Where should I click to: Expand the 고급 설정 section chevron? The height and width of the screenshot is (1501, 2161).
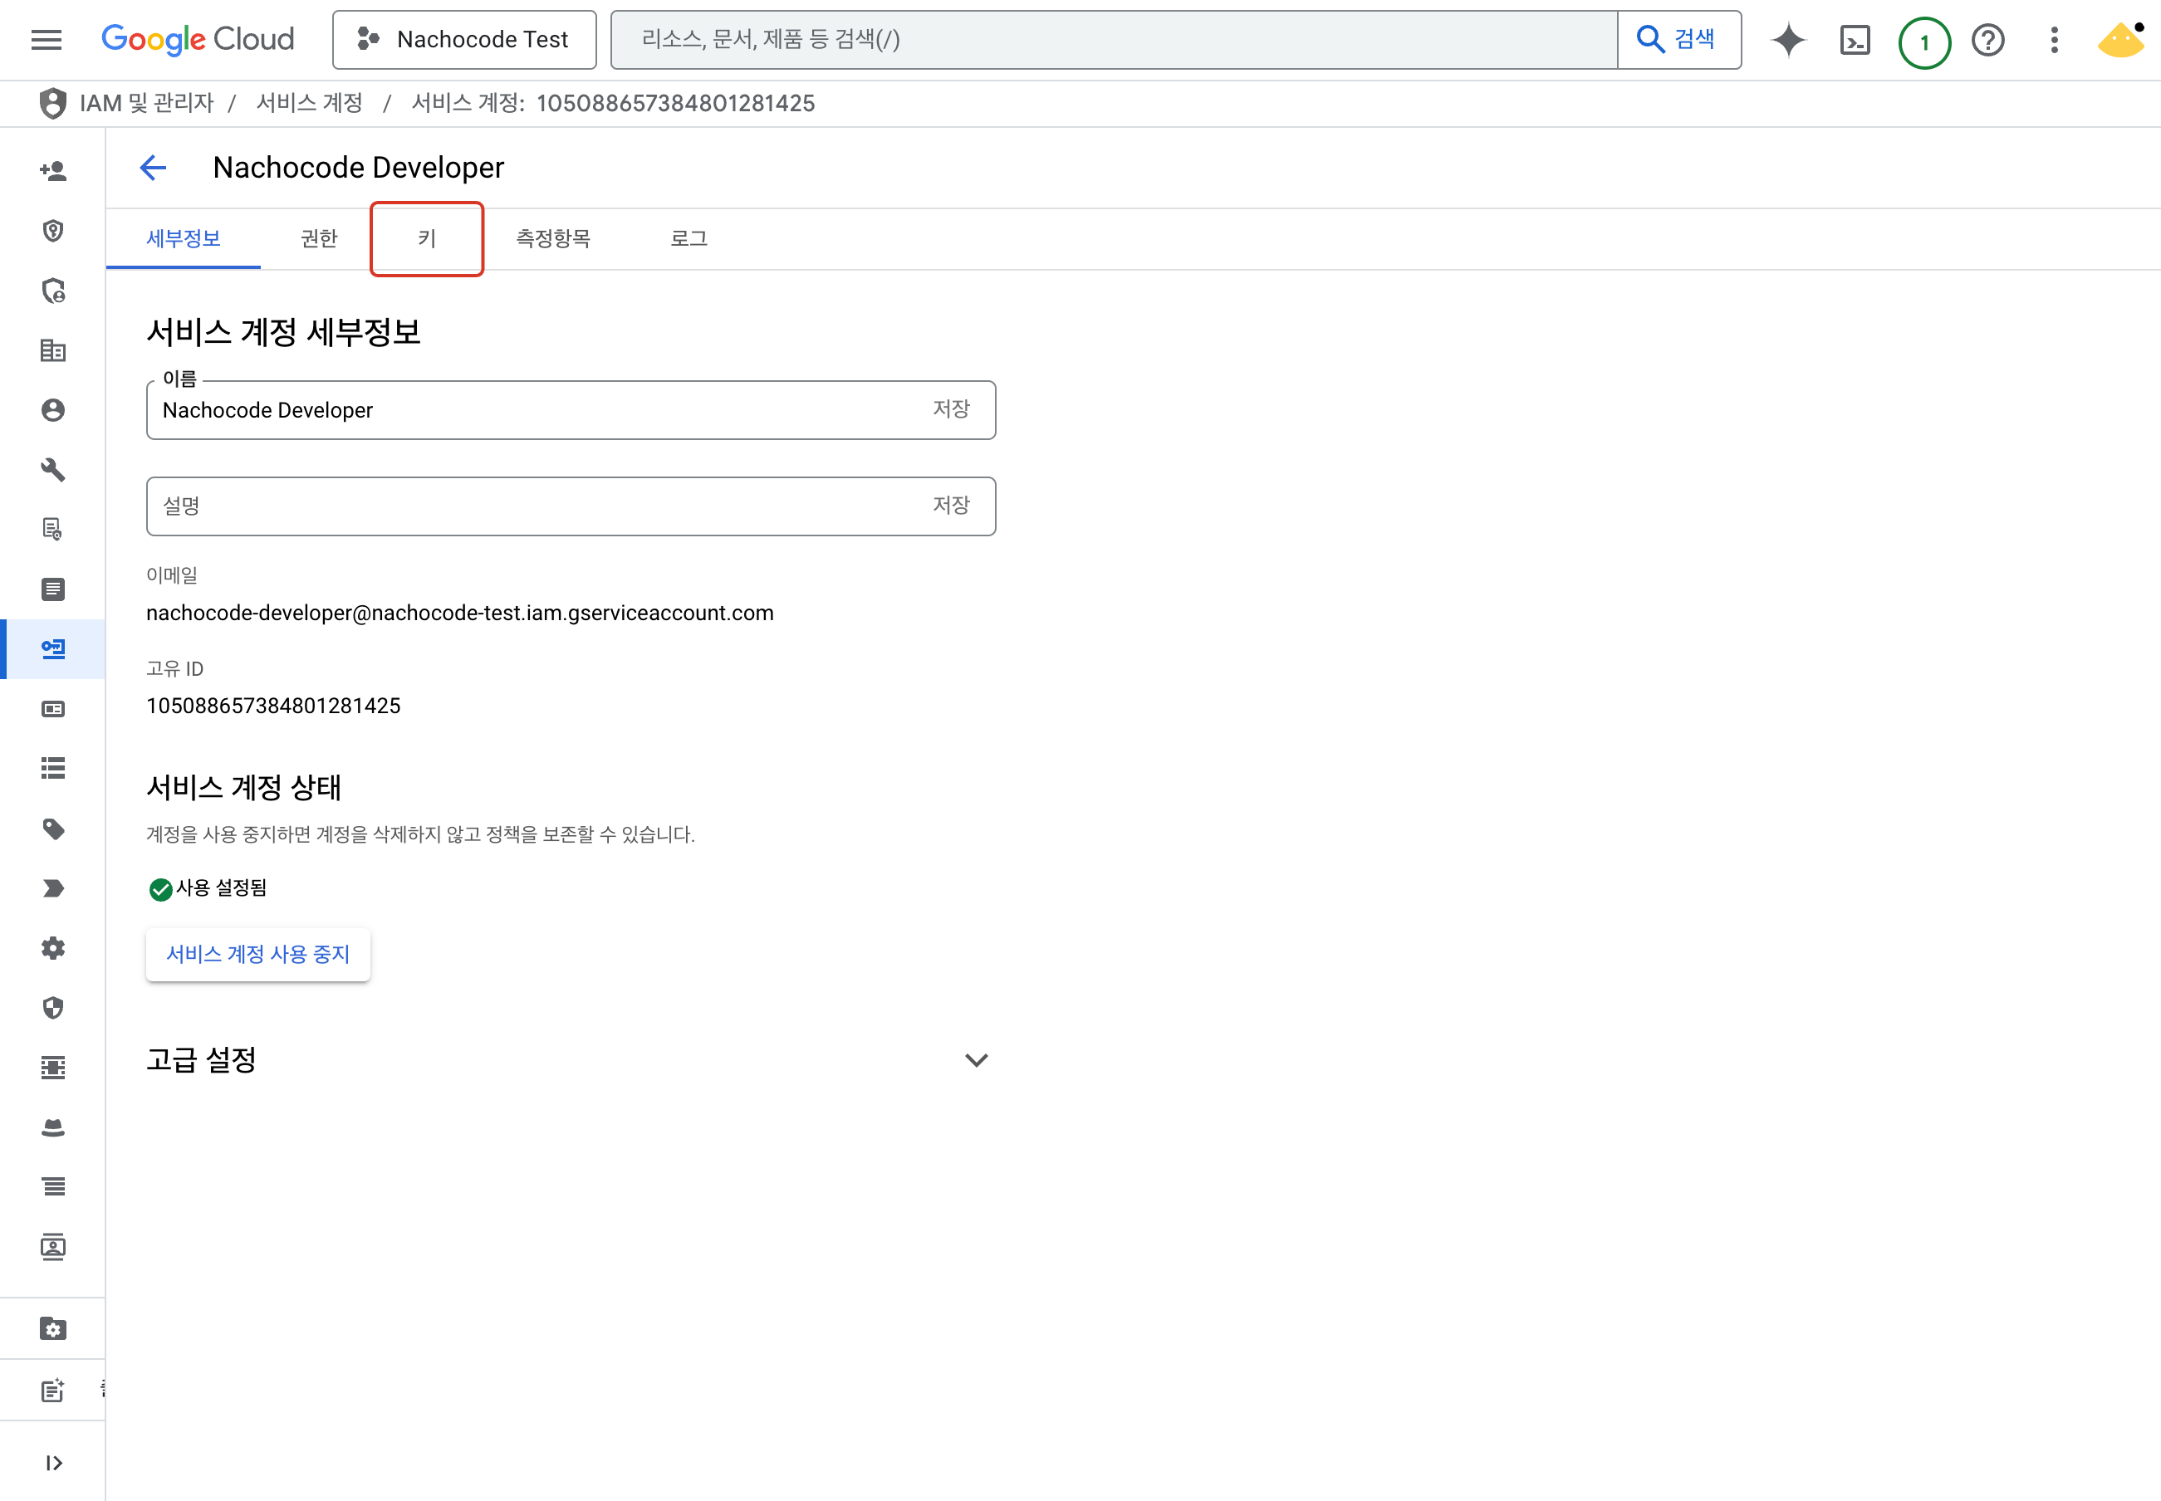coord(977,1060)
